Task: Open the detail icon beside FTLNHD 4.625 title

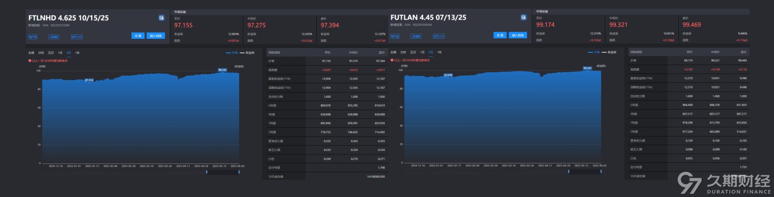Action: [x=162, y=18]
